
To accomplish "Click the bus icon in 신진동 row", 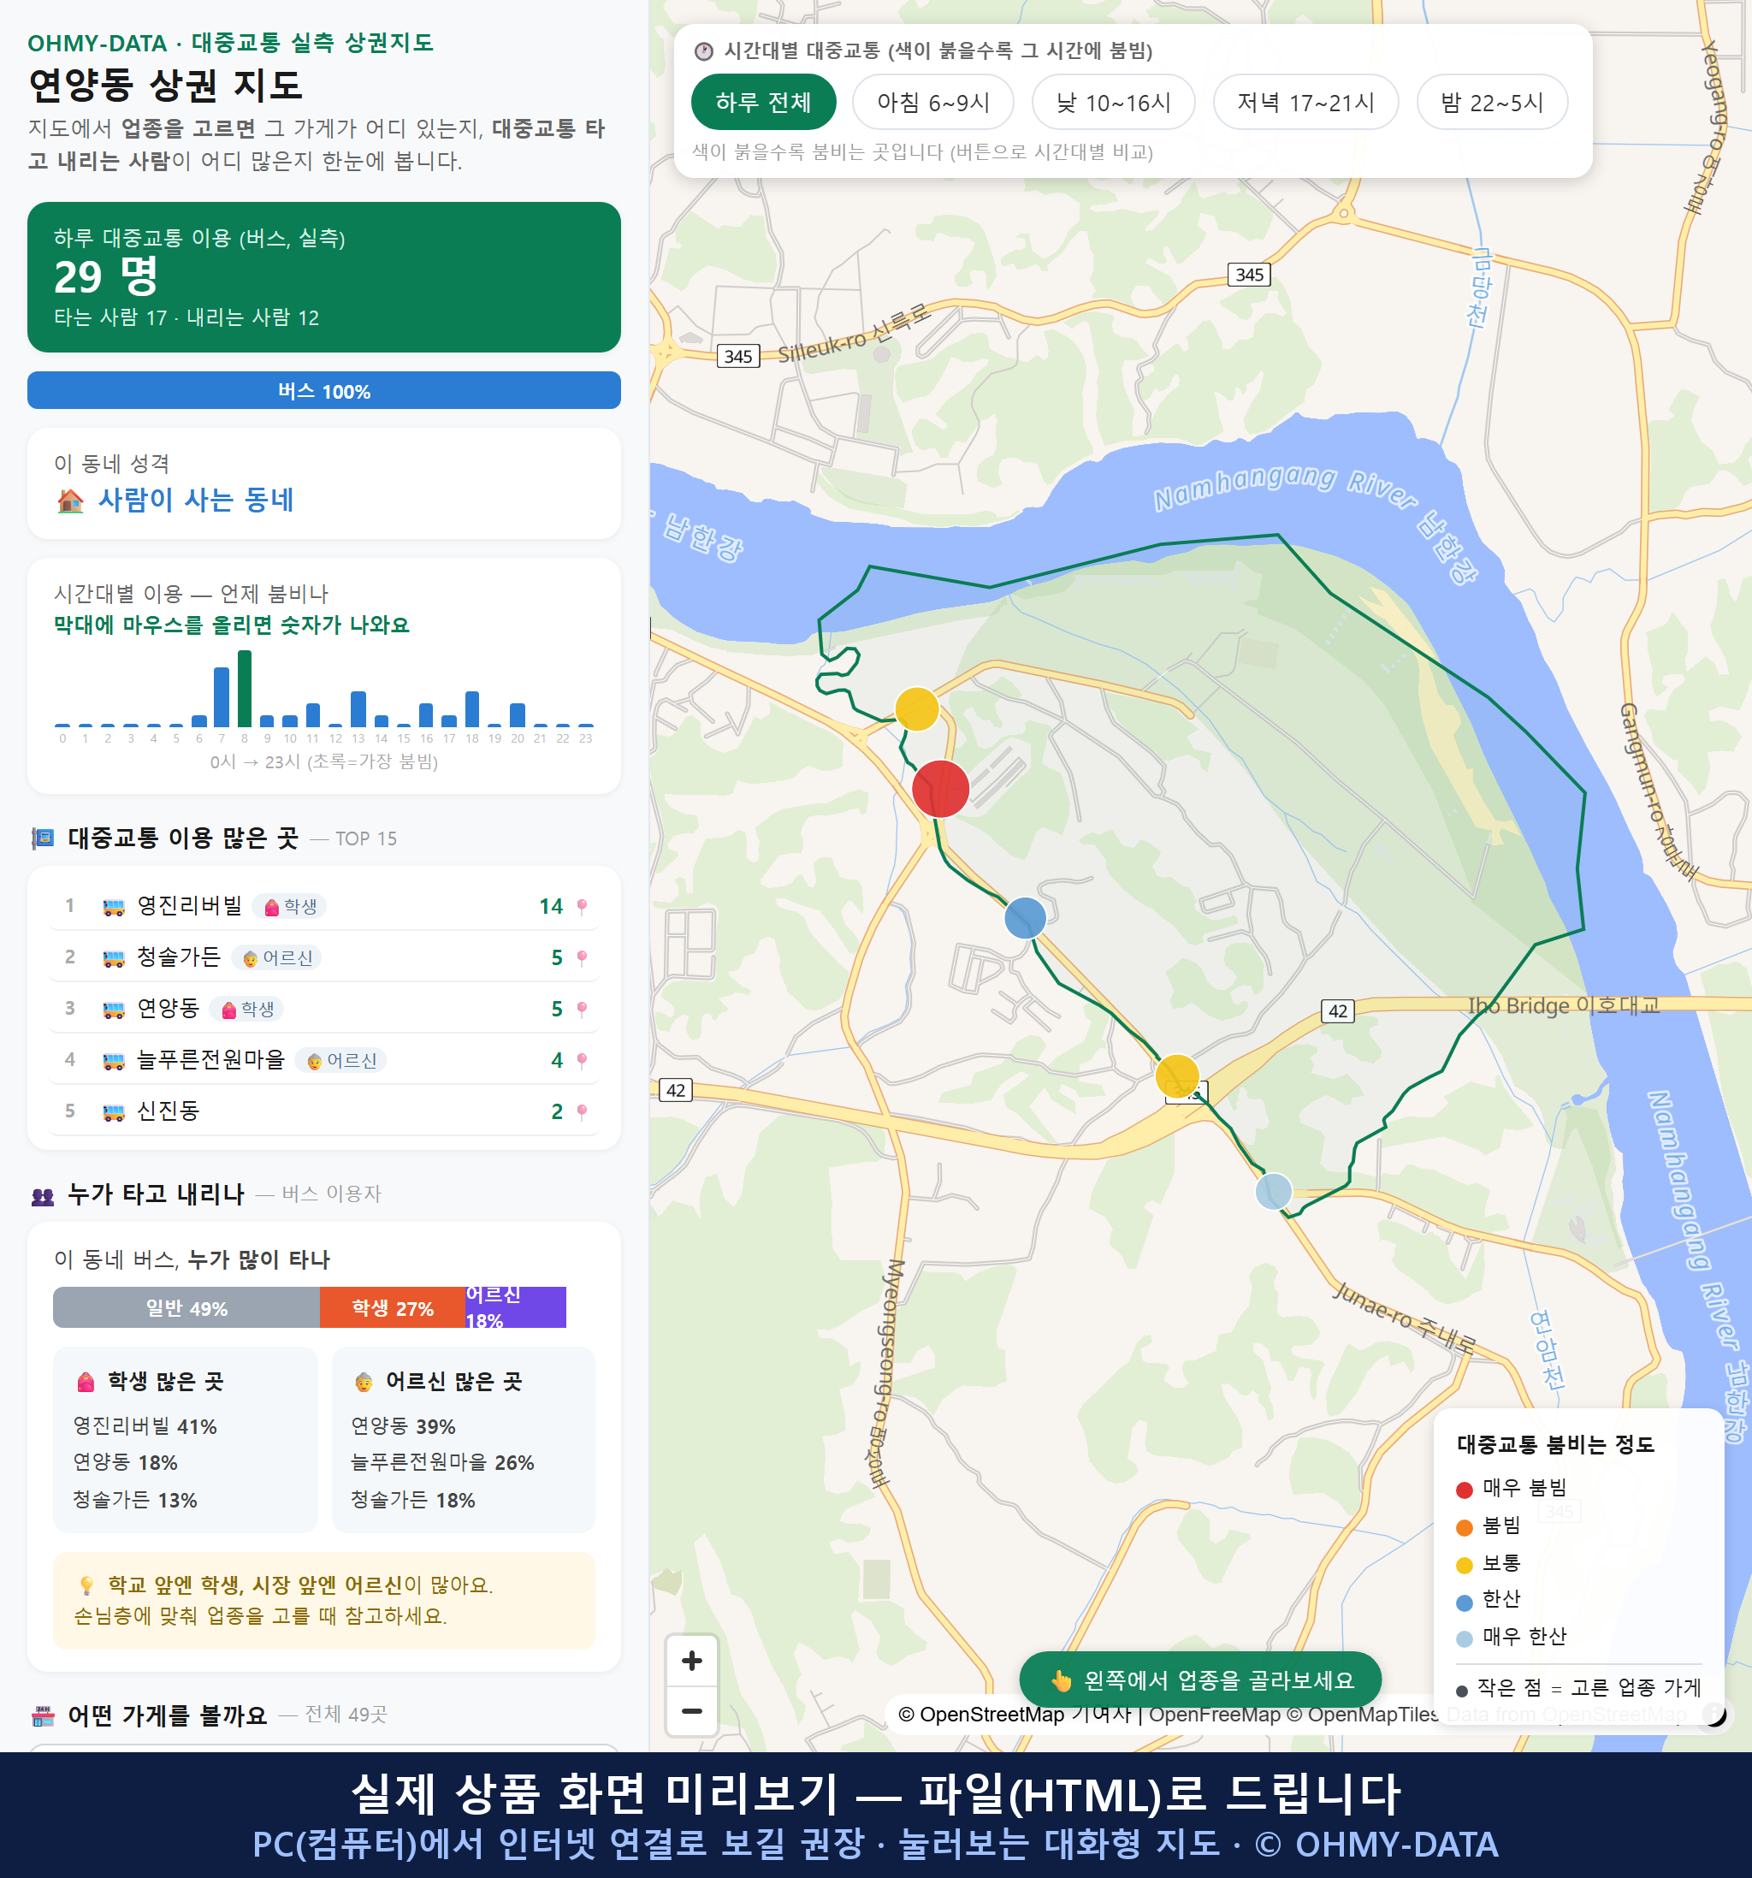I will coord(113,1111).
